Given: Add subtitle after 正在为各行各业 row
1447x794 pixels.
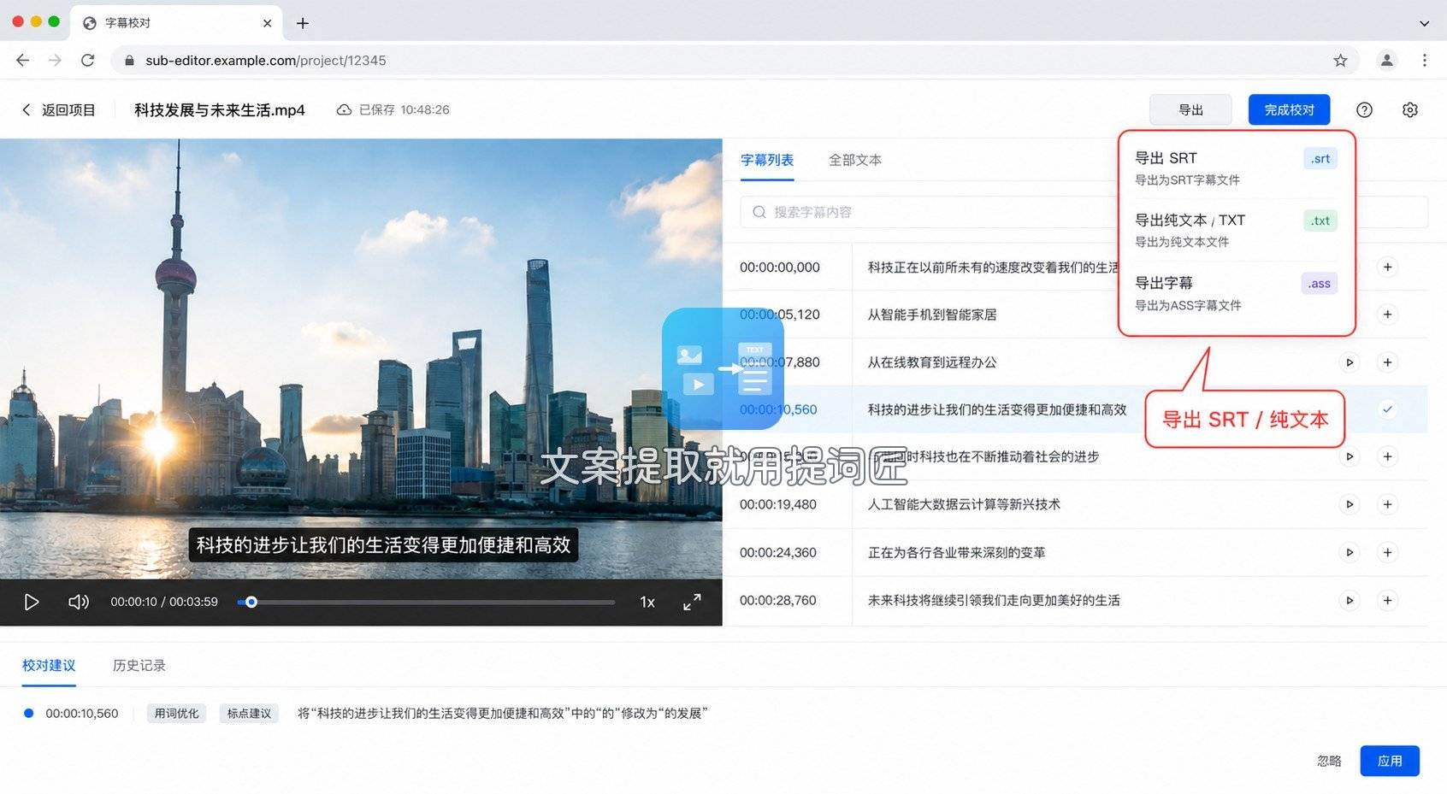Looking at the screenshot, I should coord(1387,552).
